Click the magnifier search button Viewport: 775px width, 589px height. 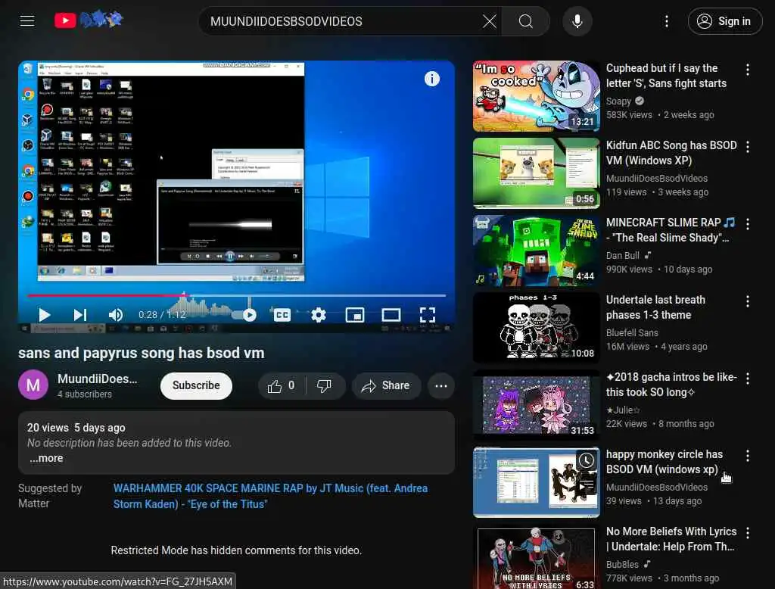click(526, 21)
